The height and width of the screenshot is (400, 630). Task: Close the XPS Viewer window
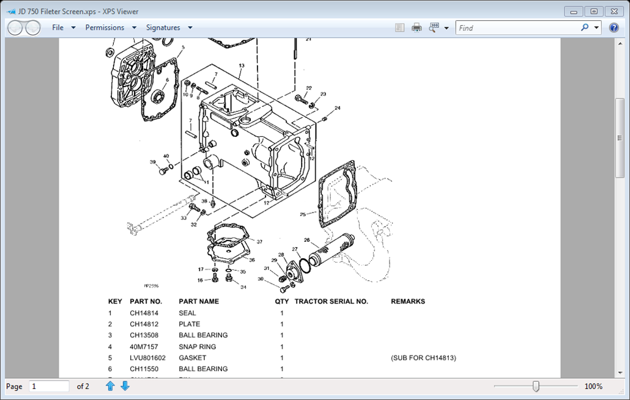(x=614, y=12)
